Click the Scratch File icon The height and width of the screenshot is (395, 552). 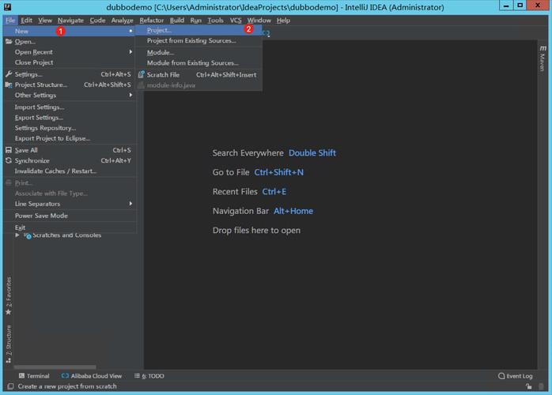(x=142, y=74)
